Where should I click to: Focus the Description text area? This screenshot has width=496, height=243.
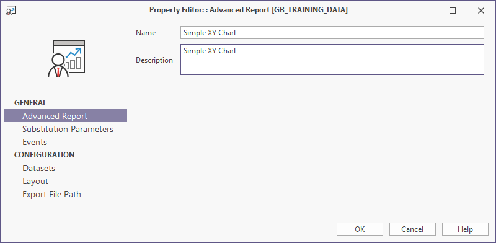coord(332,60)
